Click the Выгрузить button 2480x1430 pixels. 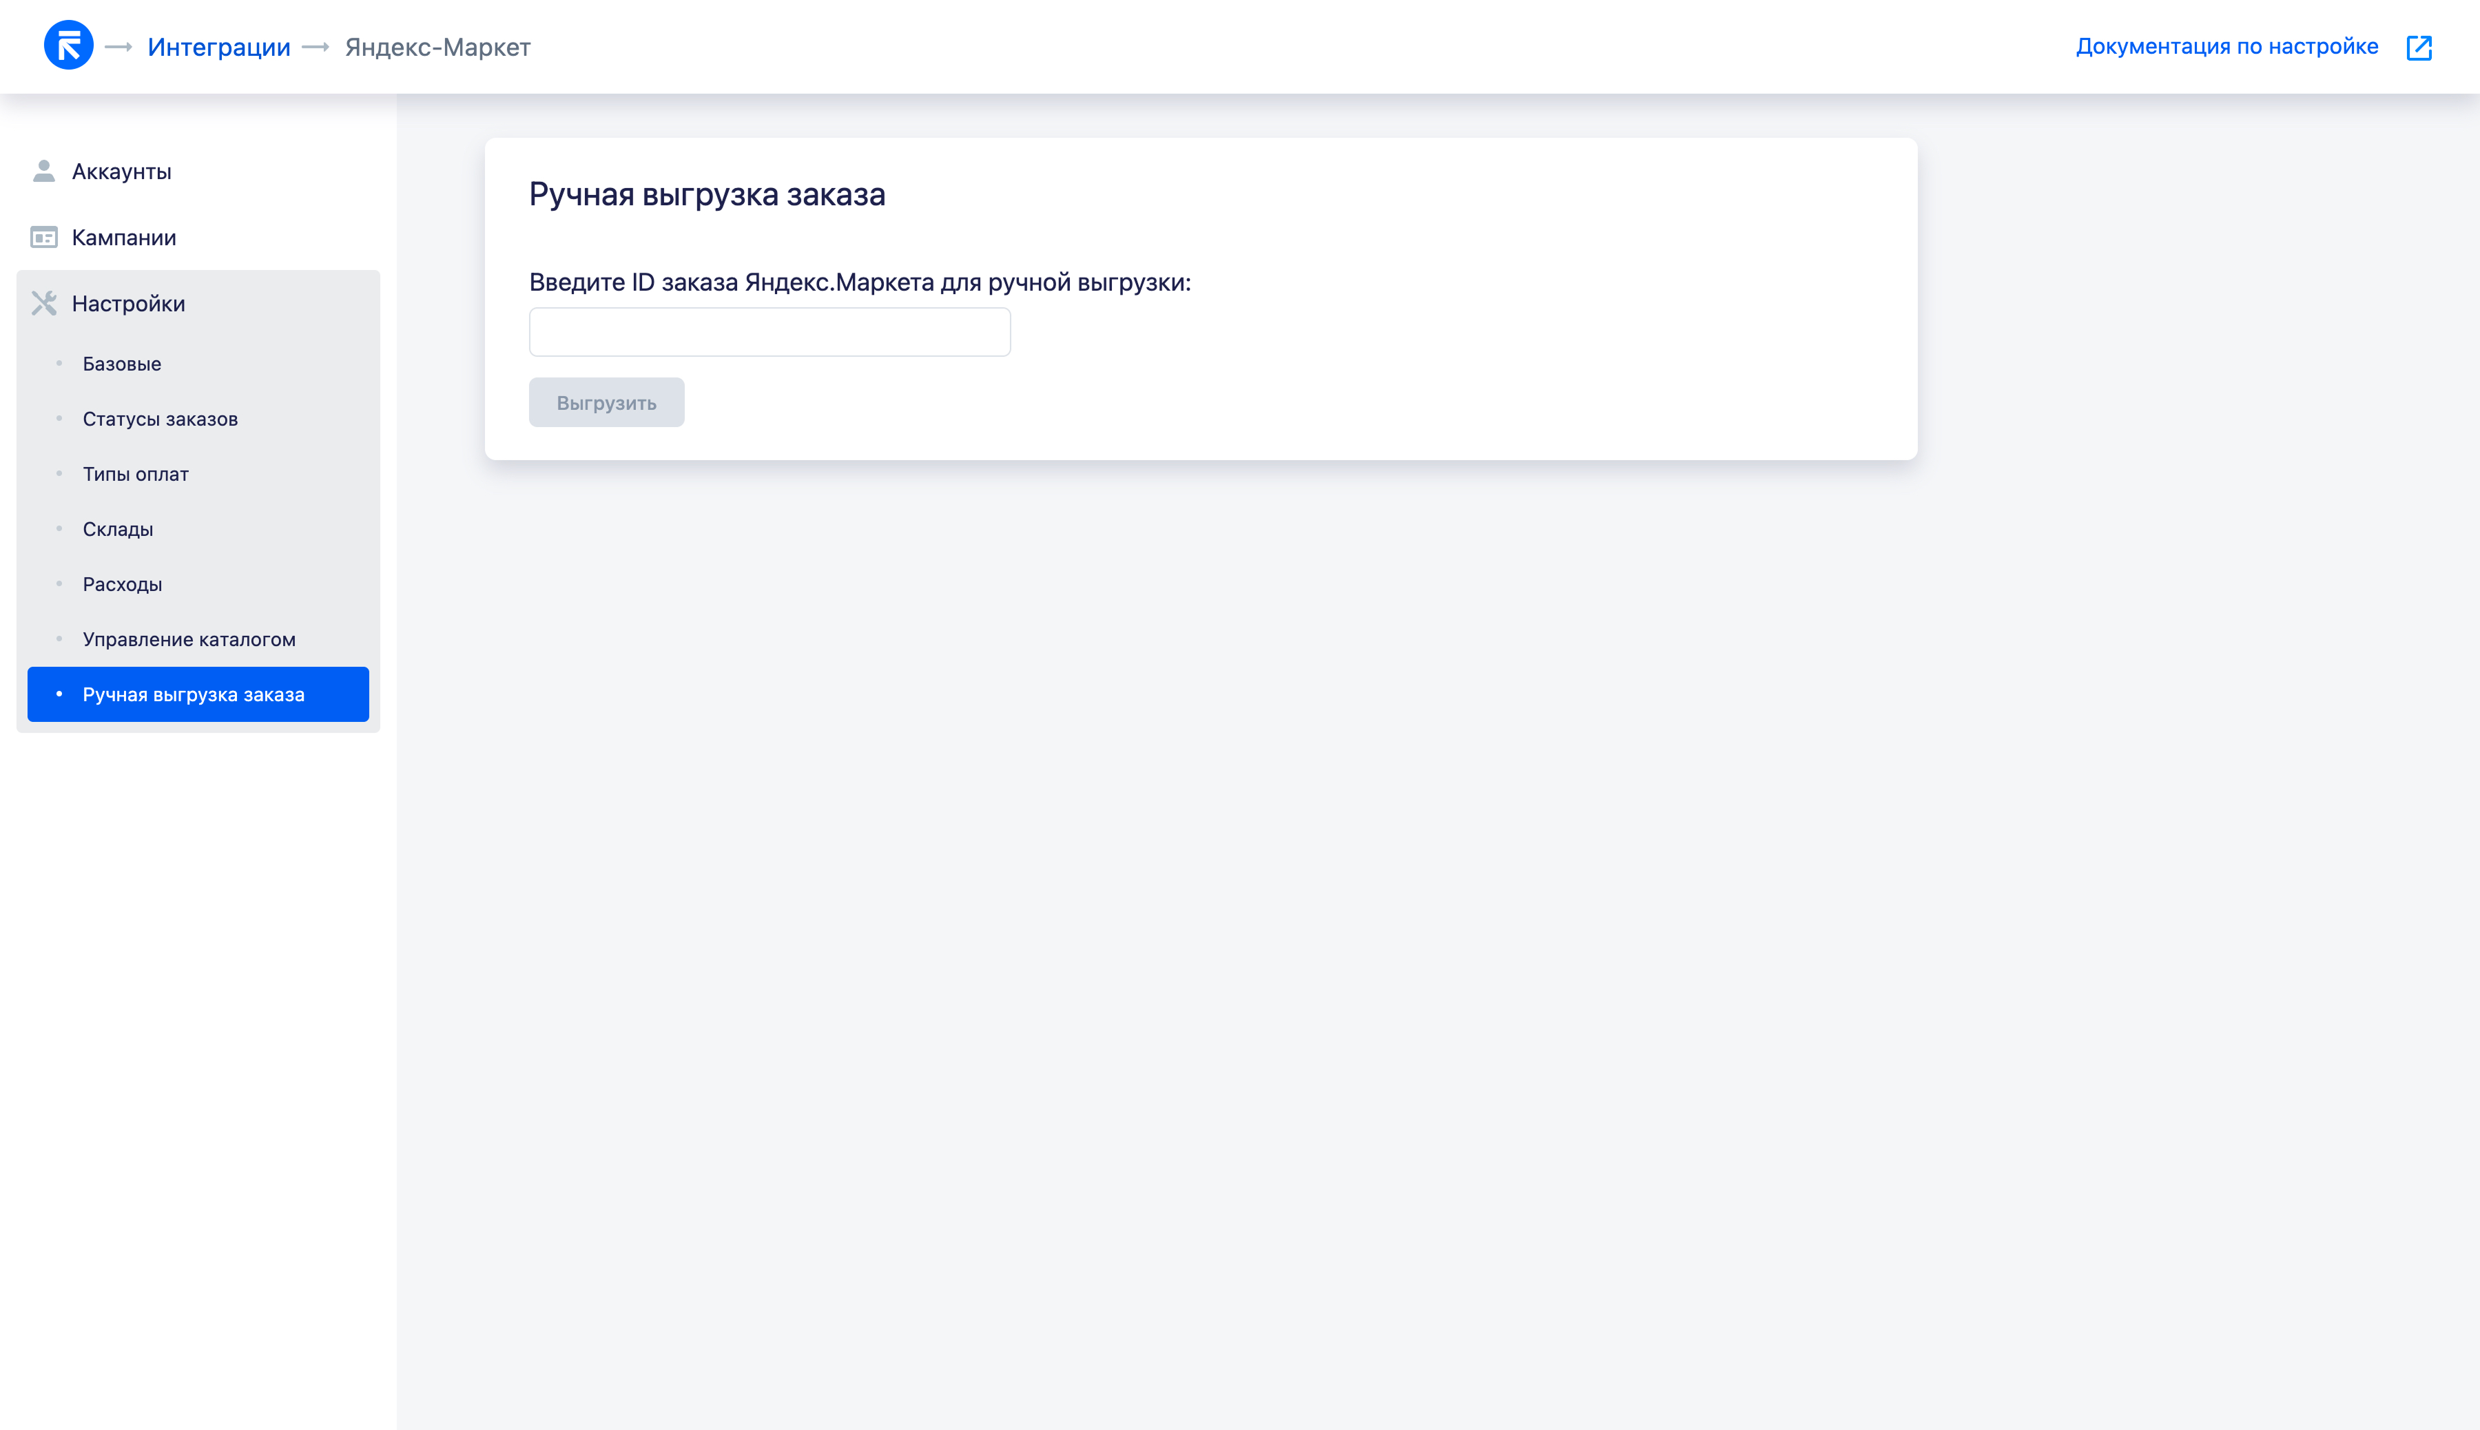pyautogui.click(x=607, y=403)
